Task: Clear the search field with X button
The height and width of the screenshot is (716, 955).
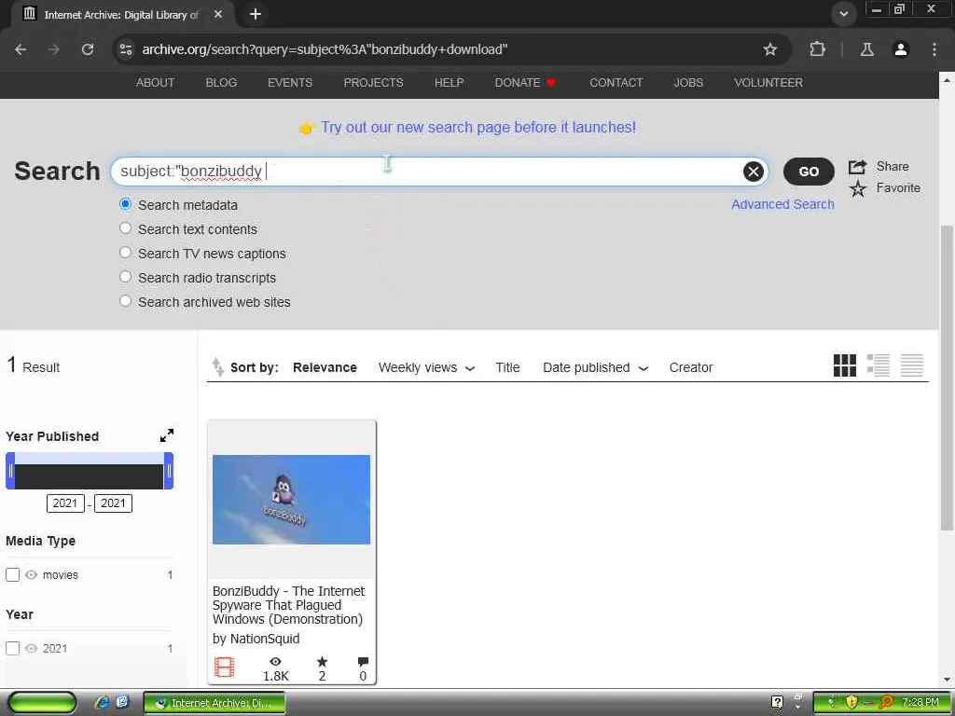Action: [754, 172]
